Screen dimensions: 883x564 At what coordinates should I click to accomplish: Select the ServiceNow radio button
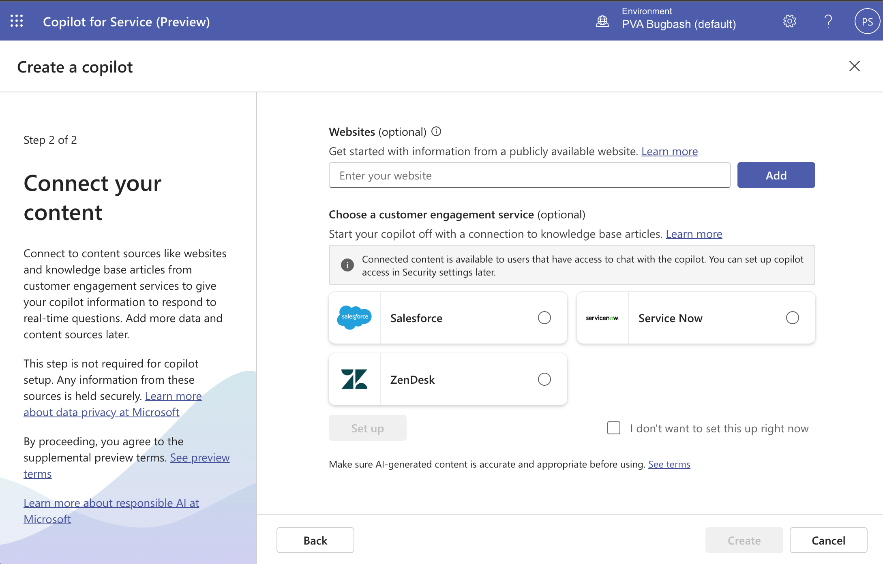coord(792,318)
